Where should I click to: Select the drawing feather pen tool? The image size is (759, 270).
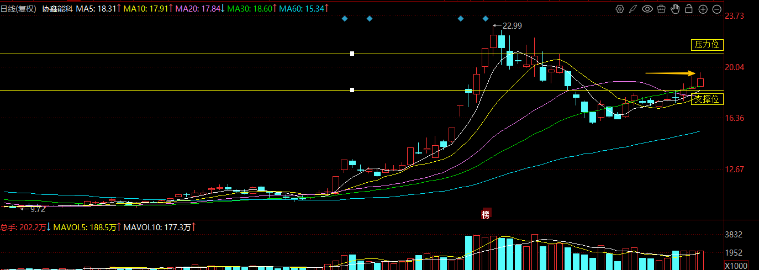click(634, 9)
